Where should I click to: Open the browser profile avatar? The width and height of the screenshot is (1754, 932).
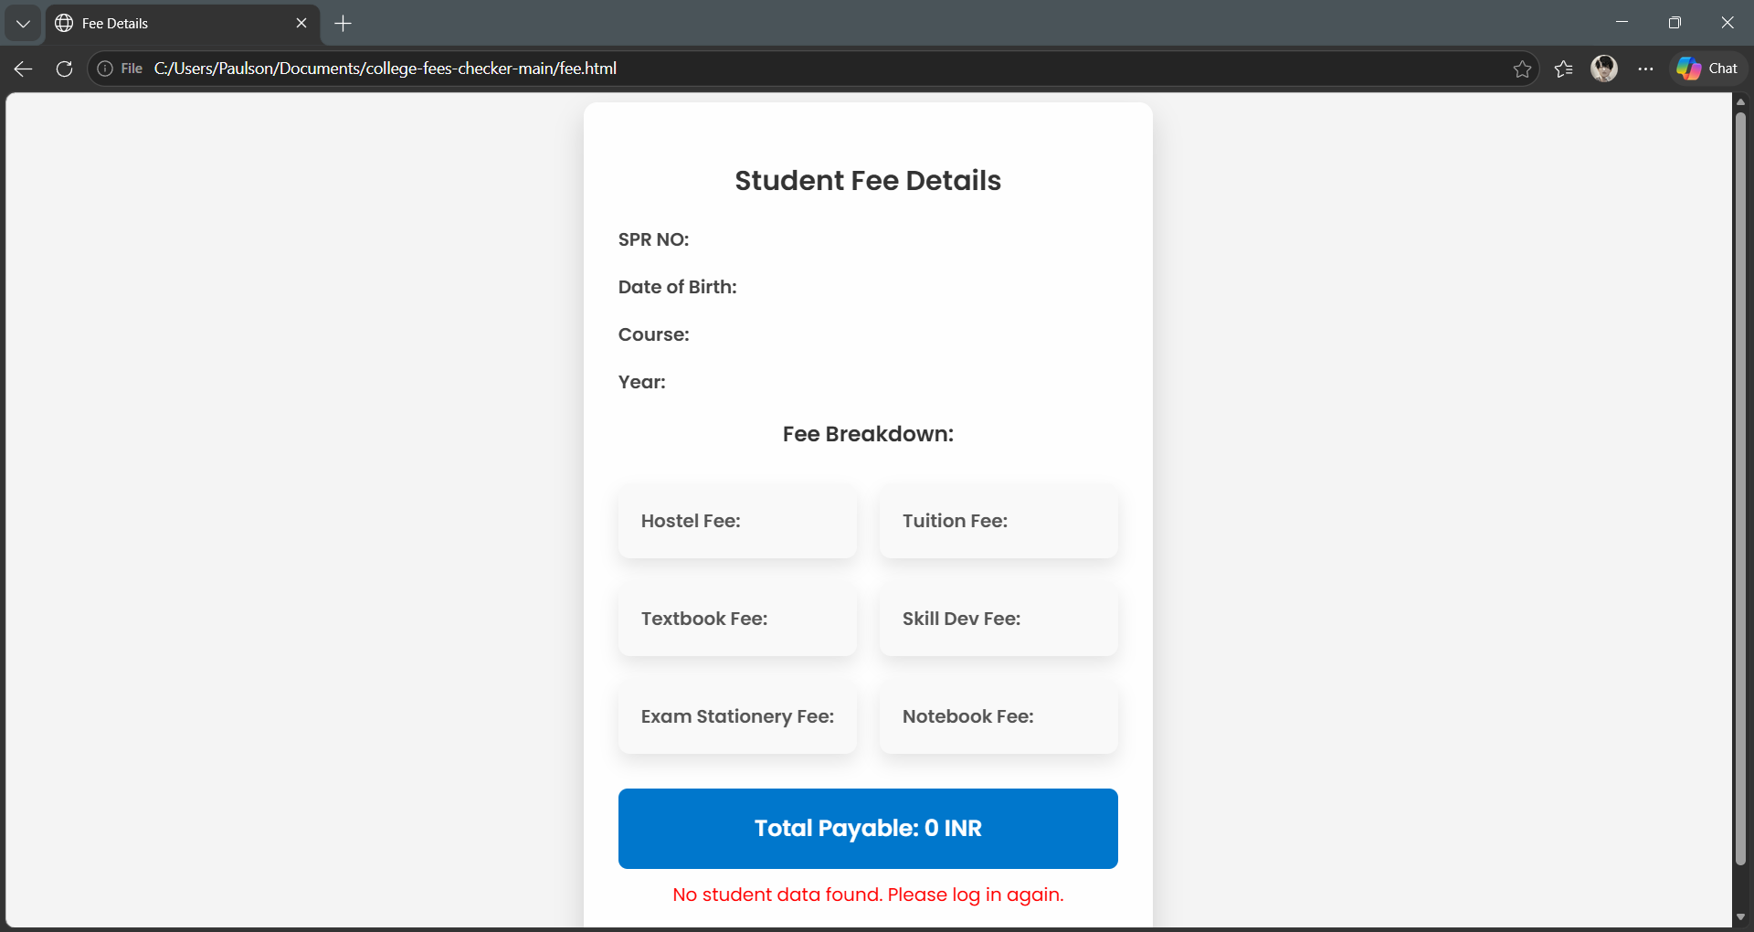(x=1604, y=69)
